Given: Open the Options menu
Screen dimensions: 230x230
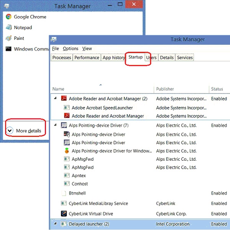Looking at the screenshot, I should click(71, 49).
